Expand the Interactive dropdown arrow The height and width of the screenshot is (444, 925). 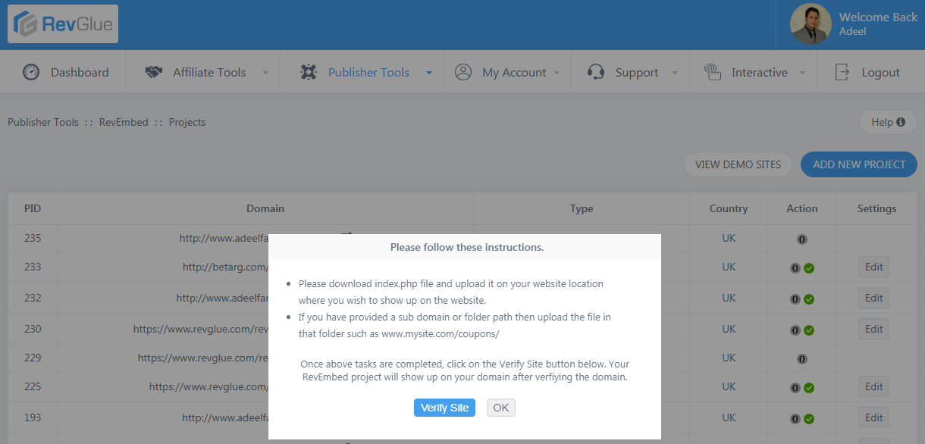(801, 73)
